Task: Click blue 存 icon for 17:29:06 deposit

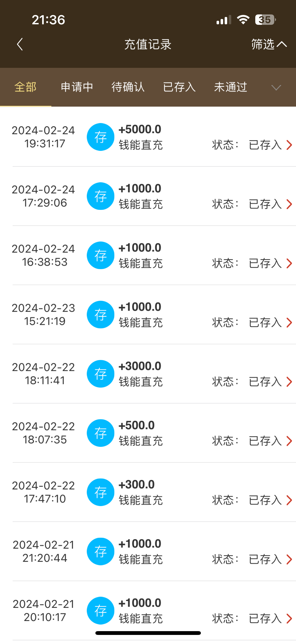Action: (100, 196)
